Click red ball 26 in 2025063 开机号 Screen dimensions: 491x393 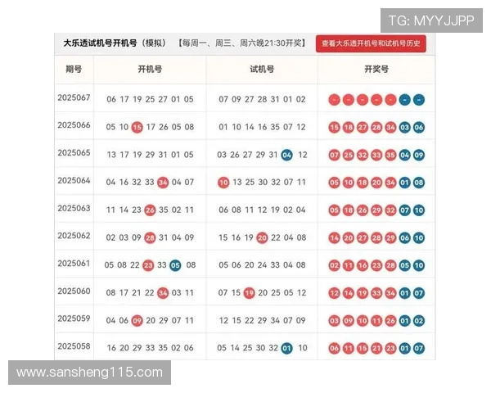(150, 210)
